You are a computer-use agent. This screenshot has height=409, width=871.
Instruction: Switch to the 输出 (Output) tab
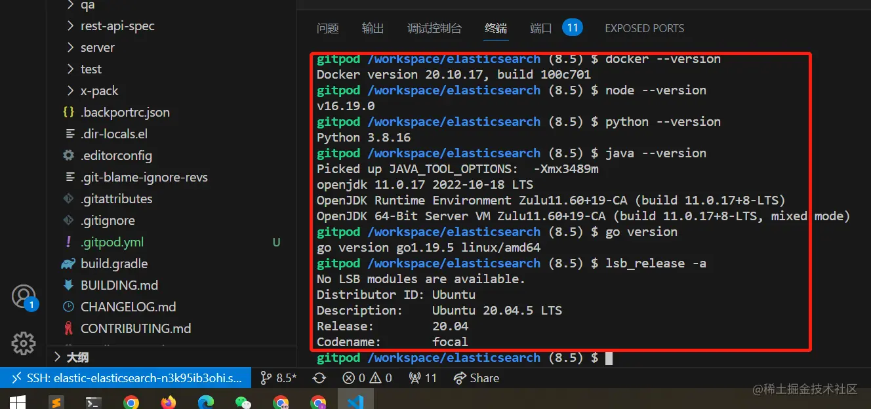pos(373,28)
